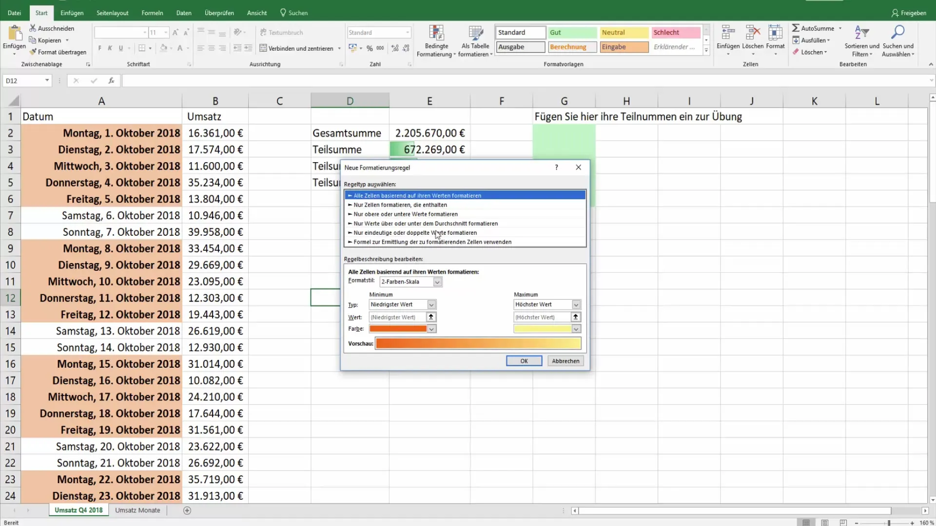This screenshot has height=526, width=936.
Task: Open Maximum Typ Höchster Wert dropdown
Action: tap(576, 304)
